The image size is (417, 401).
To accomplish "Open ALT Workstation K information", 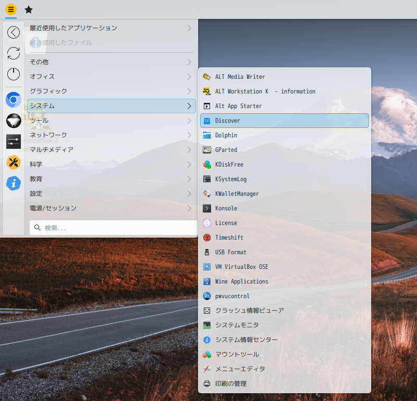I will point(285,91).
